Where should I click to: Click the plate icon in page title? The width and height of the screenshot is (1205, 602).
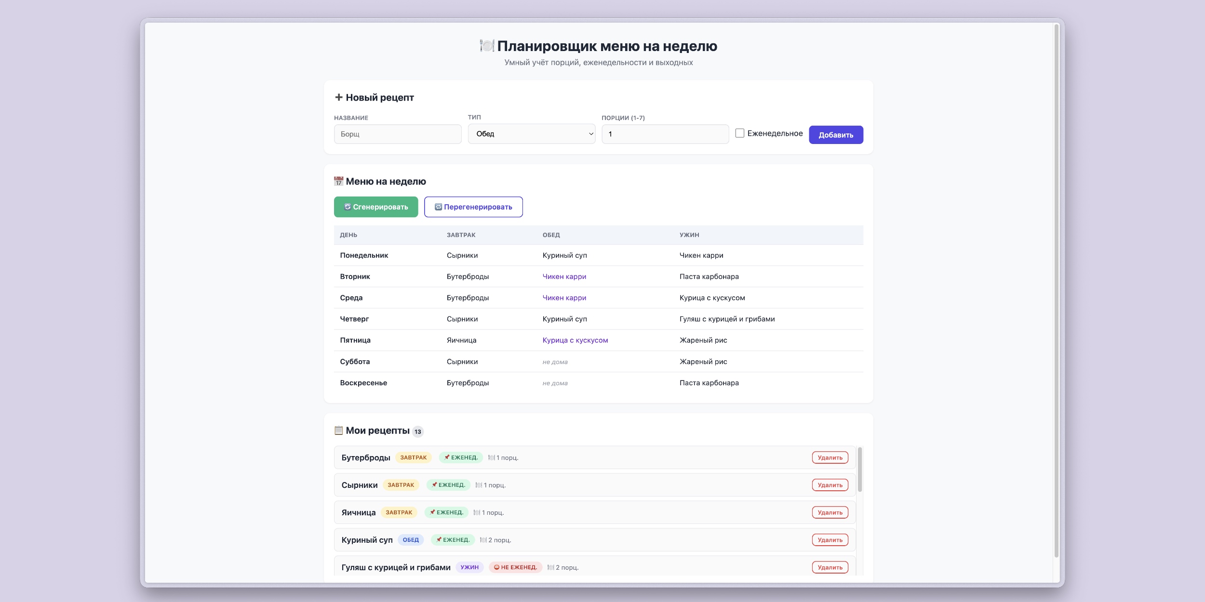(487, 46)
